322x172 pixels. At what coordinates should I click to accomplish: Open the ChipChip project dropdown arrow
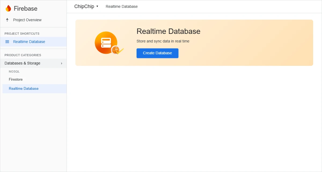[x=97, y=6]
